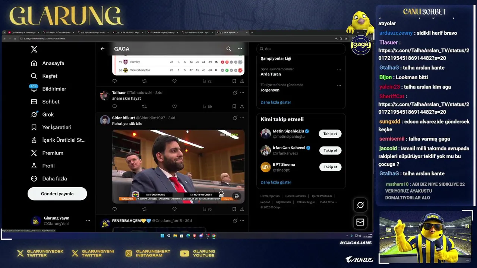Share Talhacr's post
This screenshot has height=268, width=477.
point(242,106)
